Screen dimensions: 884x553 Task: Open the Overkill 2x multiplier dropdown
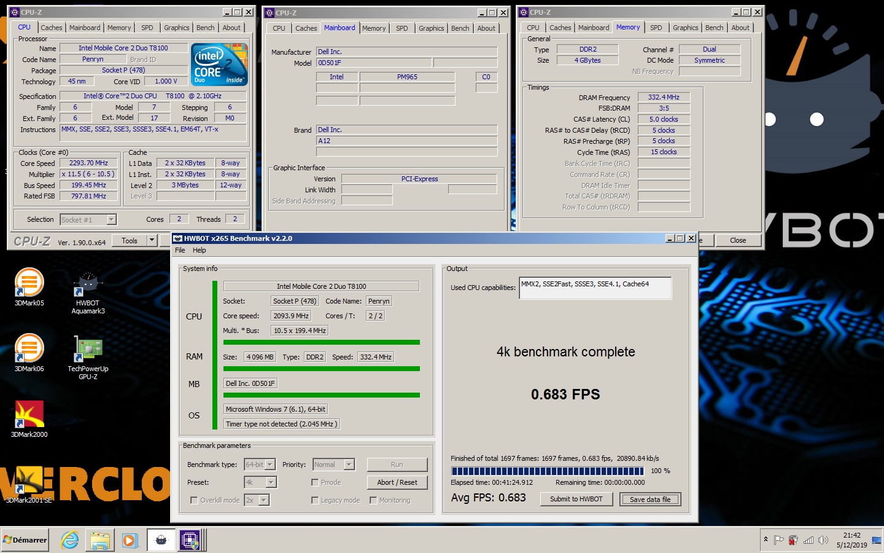[x=263, y=500]
